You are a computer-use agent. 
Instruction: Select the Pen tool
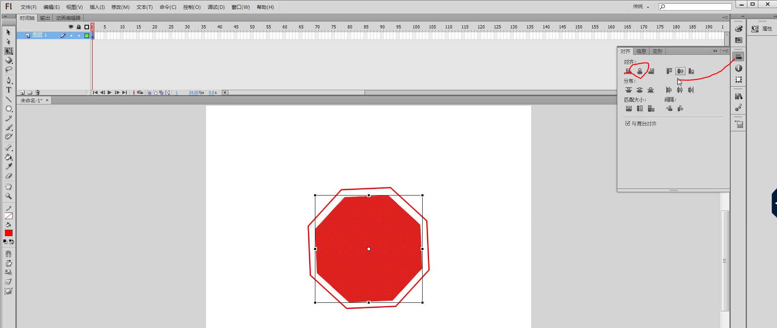(x=9, y=80)
